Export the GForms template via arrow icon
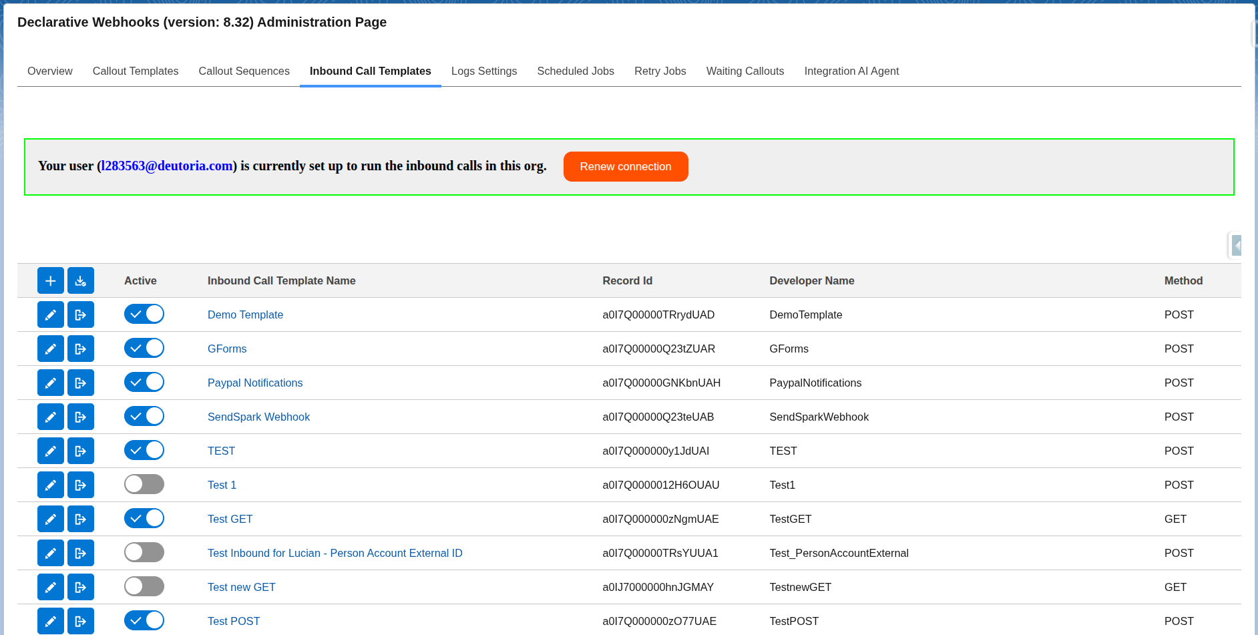The width and height of the screenshot is (1258, 635). click(81, 349)
